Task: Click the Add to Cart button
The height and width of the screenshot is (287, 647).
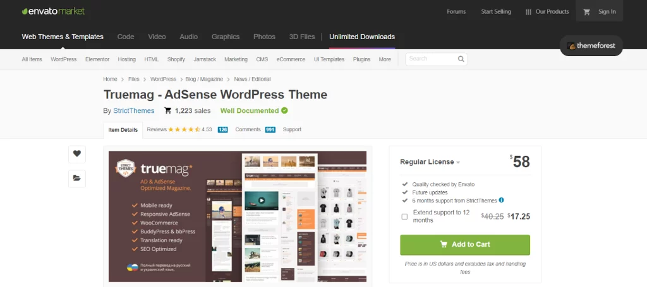Action: (x=465, y=245)
